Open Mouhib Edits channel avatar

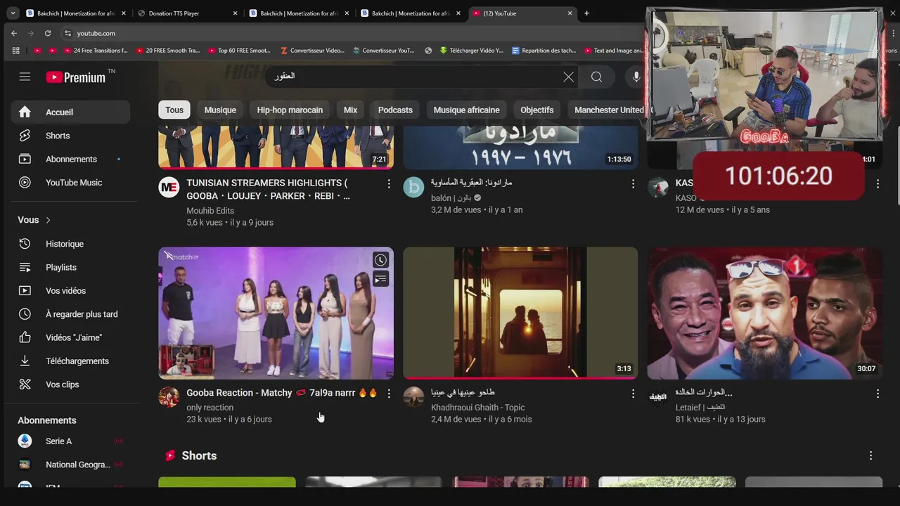(169, 187)
